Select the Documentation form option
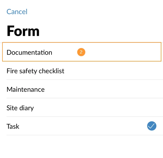Viewport: 163px width, 158px height. pyautogui.click(x=82, y=52)
